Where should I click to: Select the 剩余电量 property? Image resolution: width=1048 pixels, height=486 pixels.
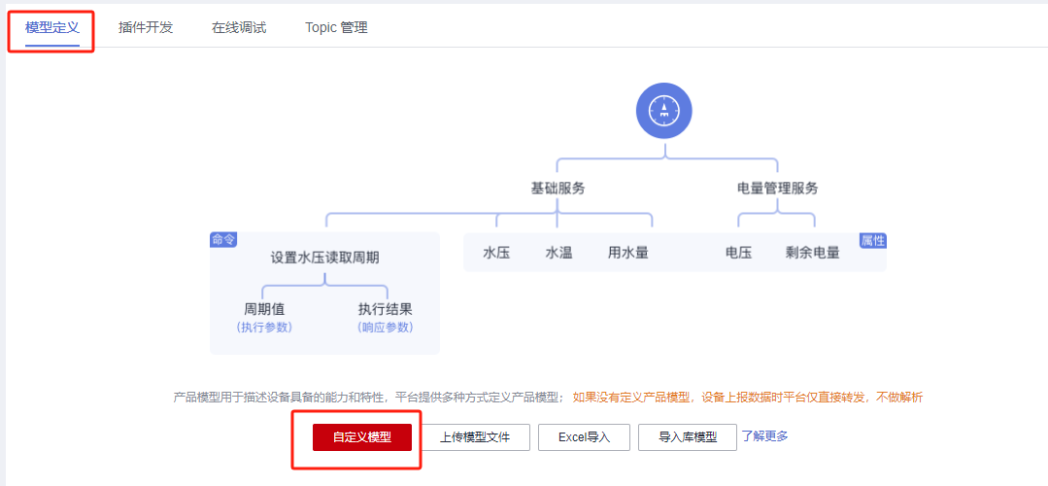coord(813,254)
